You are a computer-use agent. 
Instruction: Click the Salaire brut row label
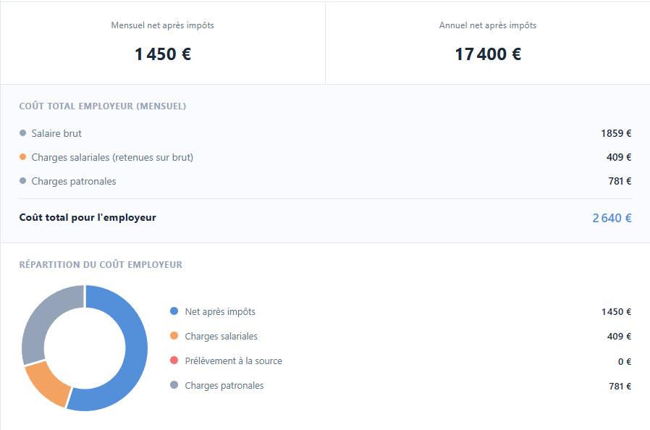click(x=56, y=133)
